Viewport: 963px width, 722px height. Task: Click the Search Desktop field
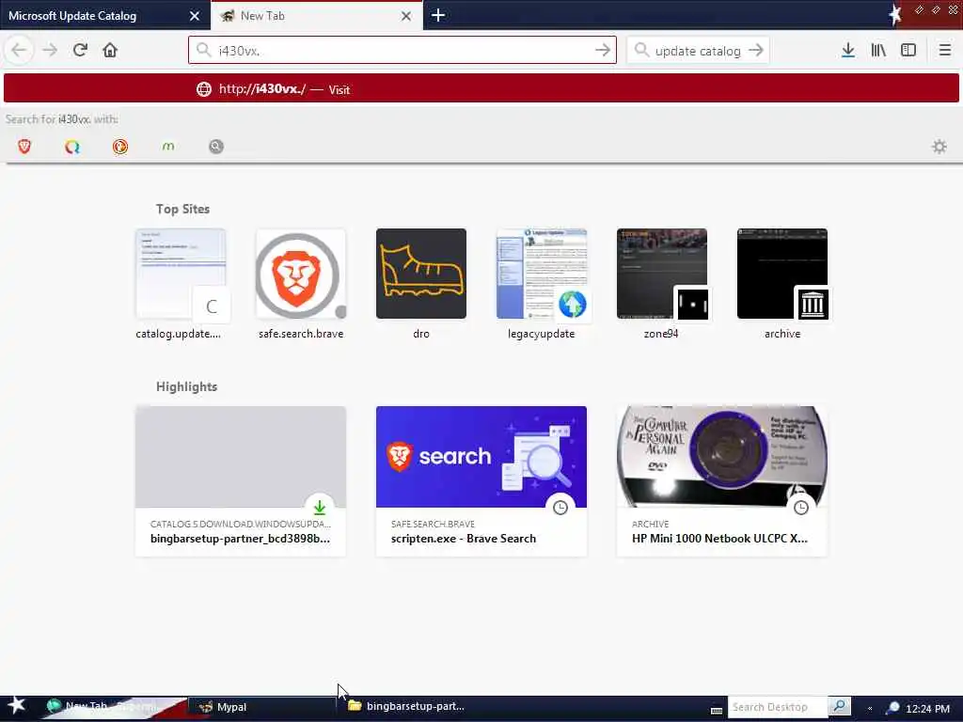(x=778, y=707)
